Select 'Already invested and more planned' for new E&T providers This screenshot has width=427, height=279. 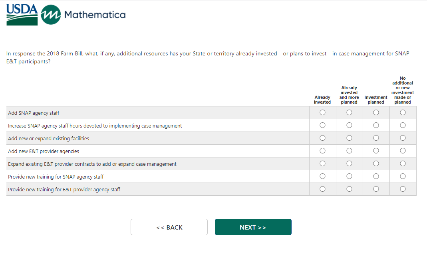pos(349,151)
